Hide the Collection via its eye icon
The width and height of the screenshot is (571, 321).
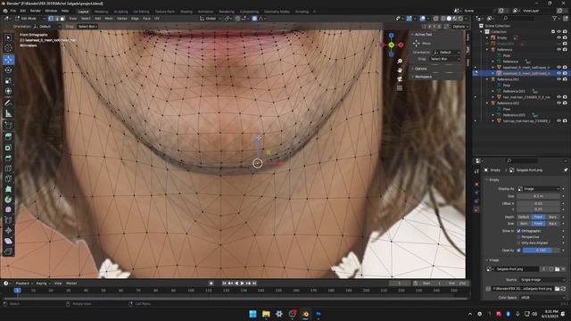point(559,32)
